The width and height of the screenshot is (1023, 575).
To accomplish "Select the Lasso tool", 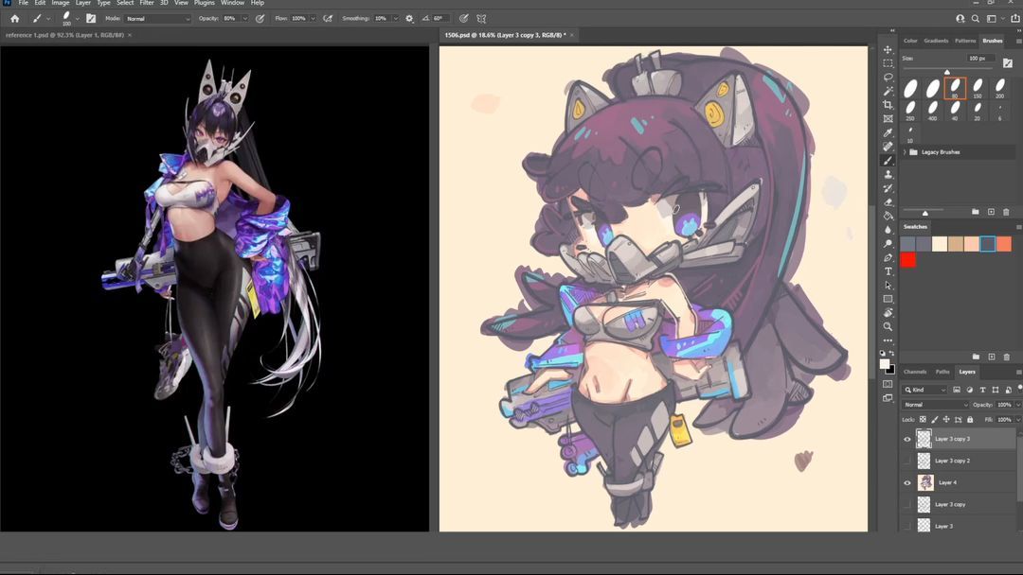I will tap(888, 77).
